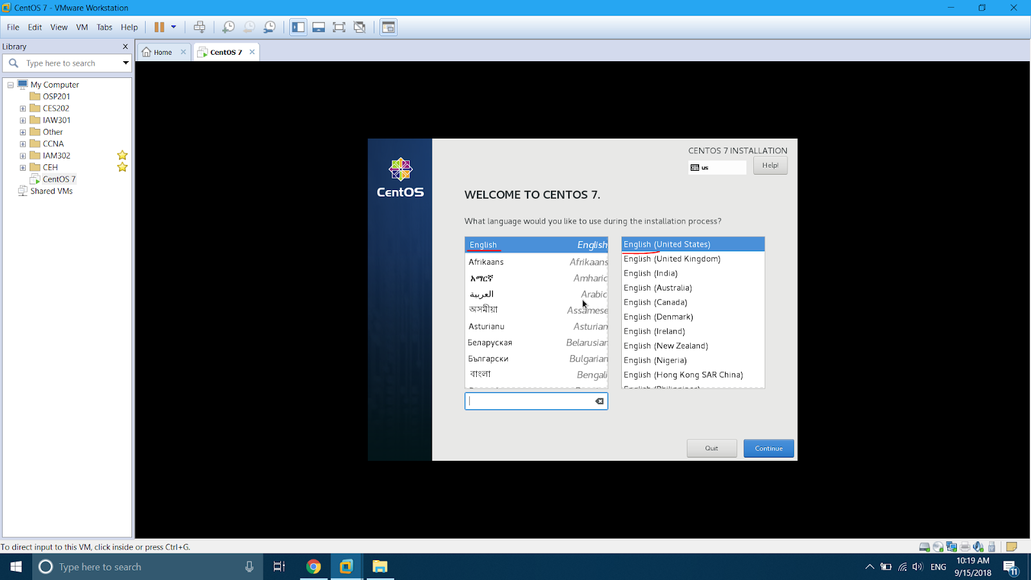Expand the IAM302 folder
The height and width of the screenshot is (580, 1031).
[23, 155]
